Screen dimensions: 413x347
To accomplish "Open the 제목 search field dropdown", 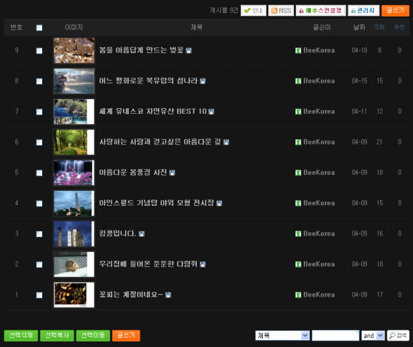I will tap(282, 335).
